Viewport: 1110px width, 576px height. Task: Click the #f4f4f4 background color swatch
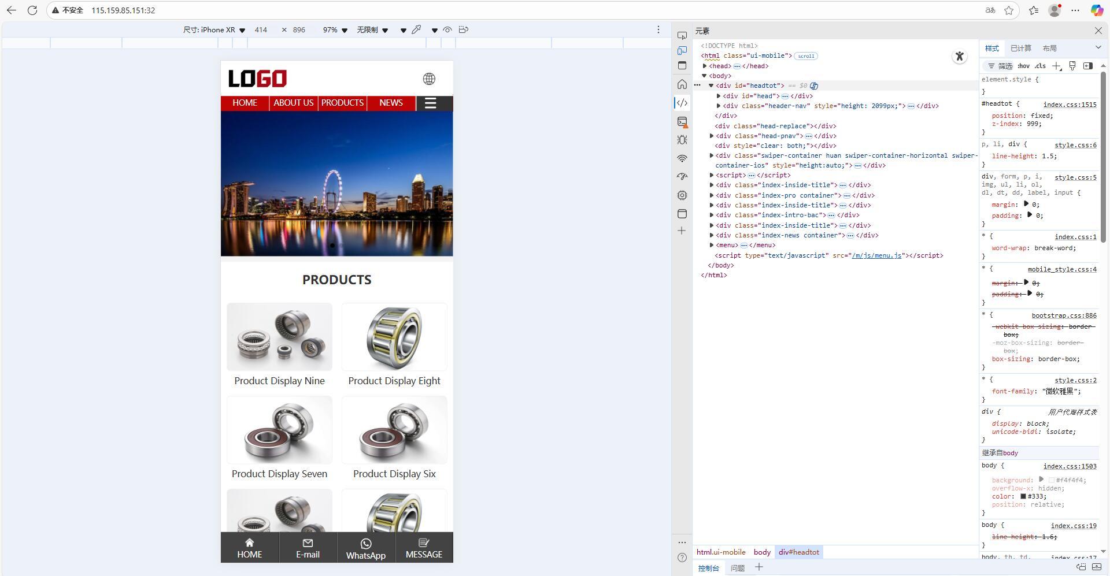(x=1052, y=480)
